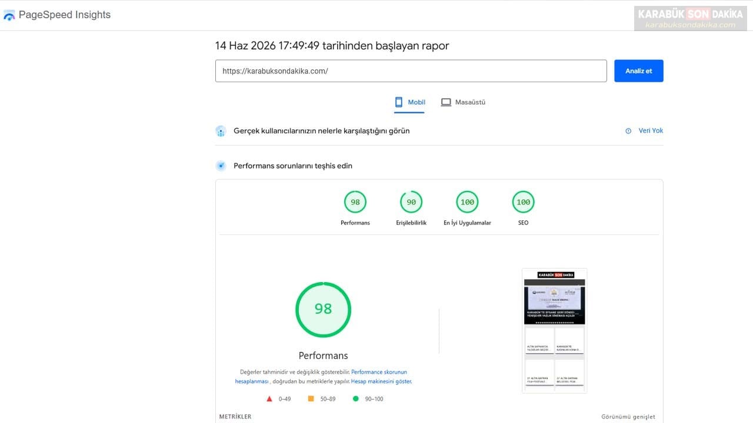Open the PageSpeed Insights title link
Image resolution: width=753 pixels, height=423 pixels.
click(65, 15)
